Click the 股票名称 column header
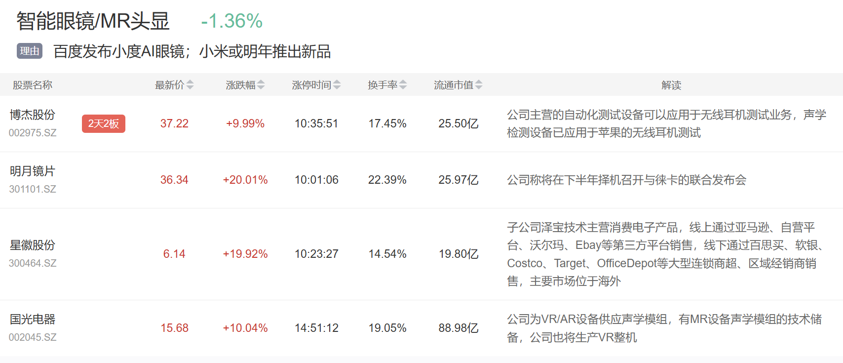Viewport: 843px width, 363px height. 33,85
